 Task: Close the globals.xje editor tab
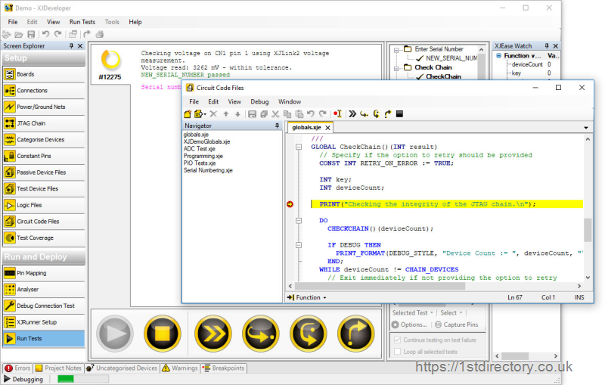click(327, 128)
